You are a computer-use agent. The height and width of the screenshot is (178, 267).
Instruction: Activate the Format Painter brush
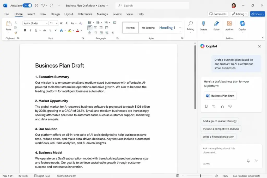[16, 33]
